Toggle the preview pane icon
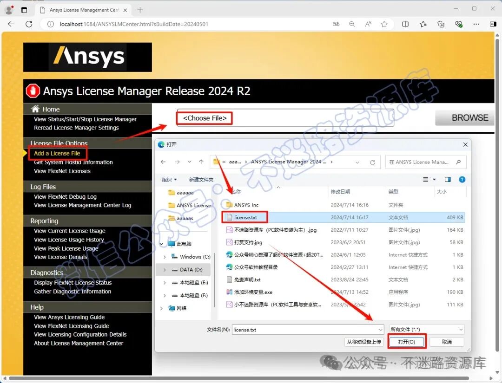This screenshot has width=502, height=383. pos(448,179)
